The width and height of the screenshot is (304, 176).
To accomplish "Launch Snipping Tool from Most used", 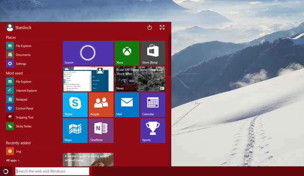I will 20,117.
